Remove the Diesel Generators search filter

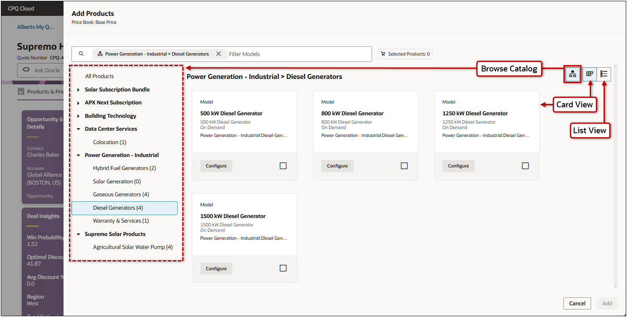tap(219, 53)
